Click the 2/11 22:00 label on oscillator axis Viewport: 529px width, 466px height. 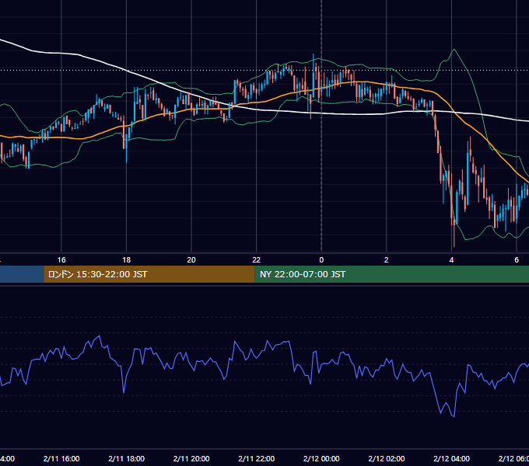coord(257,458)
